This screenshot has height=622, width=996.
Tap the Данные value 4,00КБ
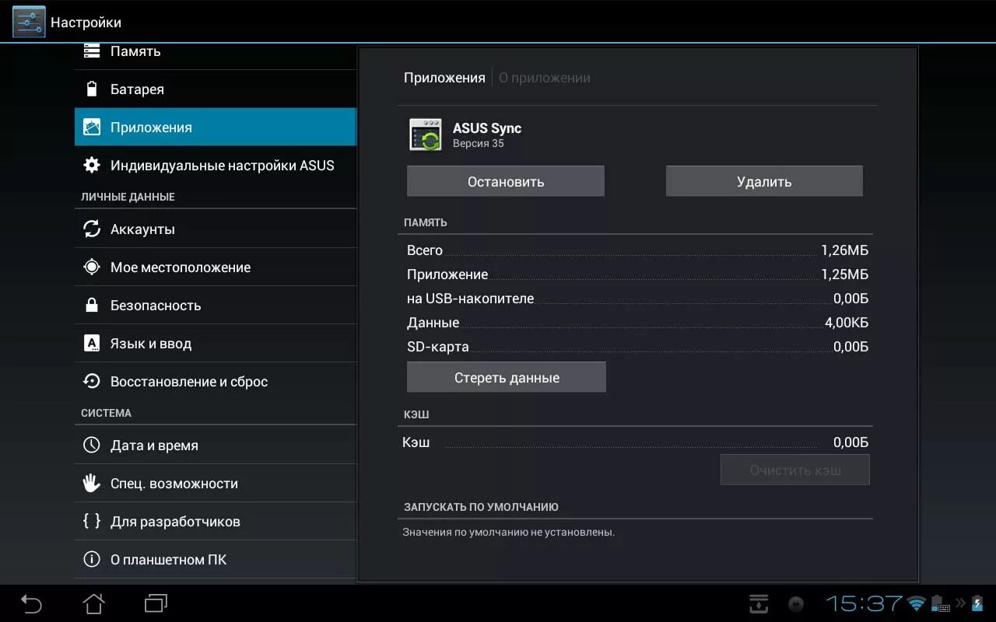pyautogui.click(x=847, y=323)
